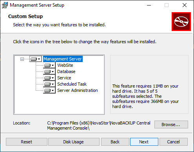
Task: Open the Disk Usage dialog
Action: point(74,142)
